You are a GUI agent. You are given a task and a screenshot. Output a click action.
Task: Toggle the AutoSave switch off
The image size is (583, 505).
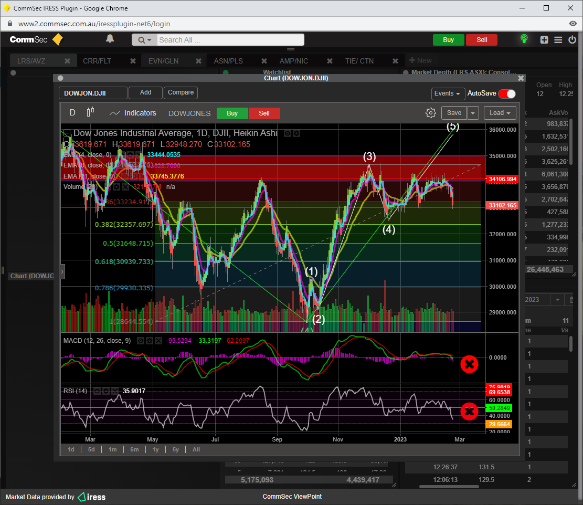click(507, 94)
